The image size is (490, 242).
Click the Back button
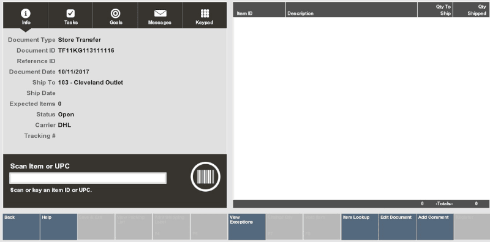tap(21, 227)
